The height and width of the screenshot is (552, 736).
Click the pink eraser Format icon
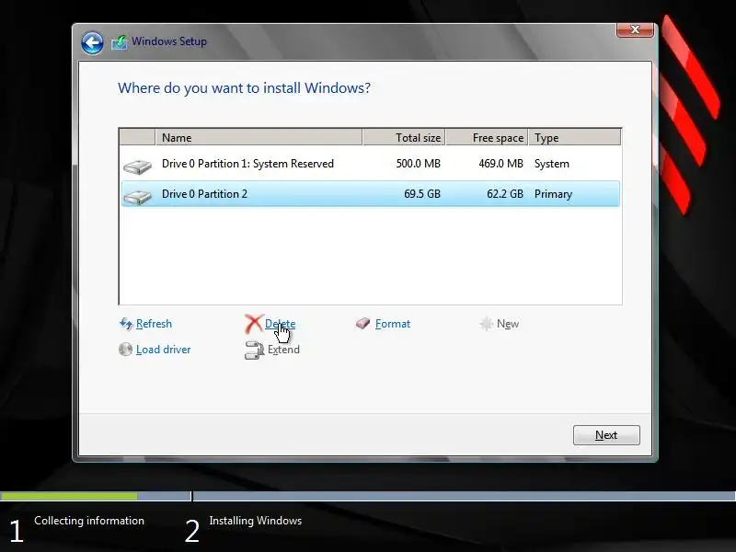click(362, 323)
